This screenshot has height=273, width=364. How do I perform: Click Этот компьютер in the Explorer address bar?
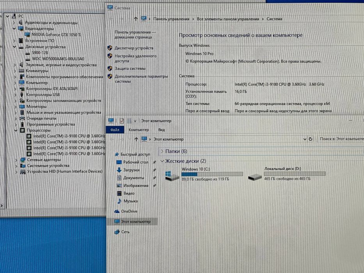pyautogui.click(x=169, y=139)
